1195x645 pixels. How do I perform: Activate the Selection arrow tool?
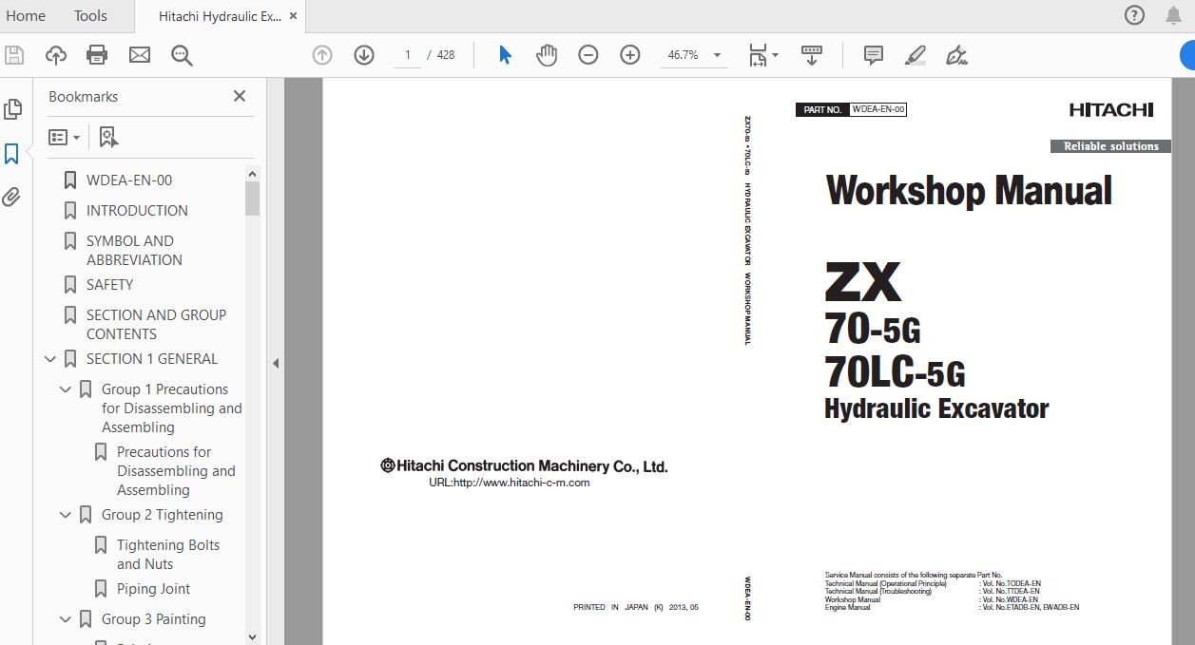(x=505, y=55)
